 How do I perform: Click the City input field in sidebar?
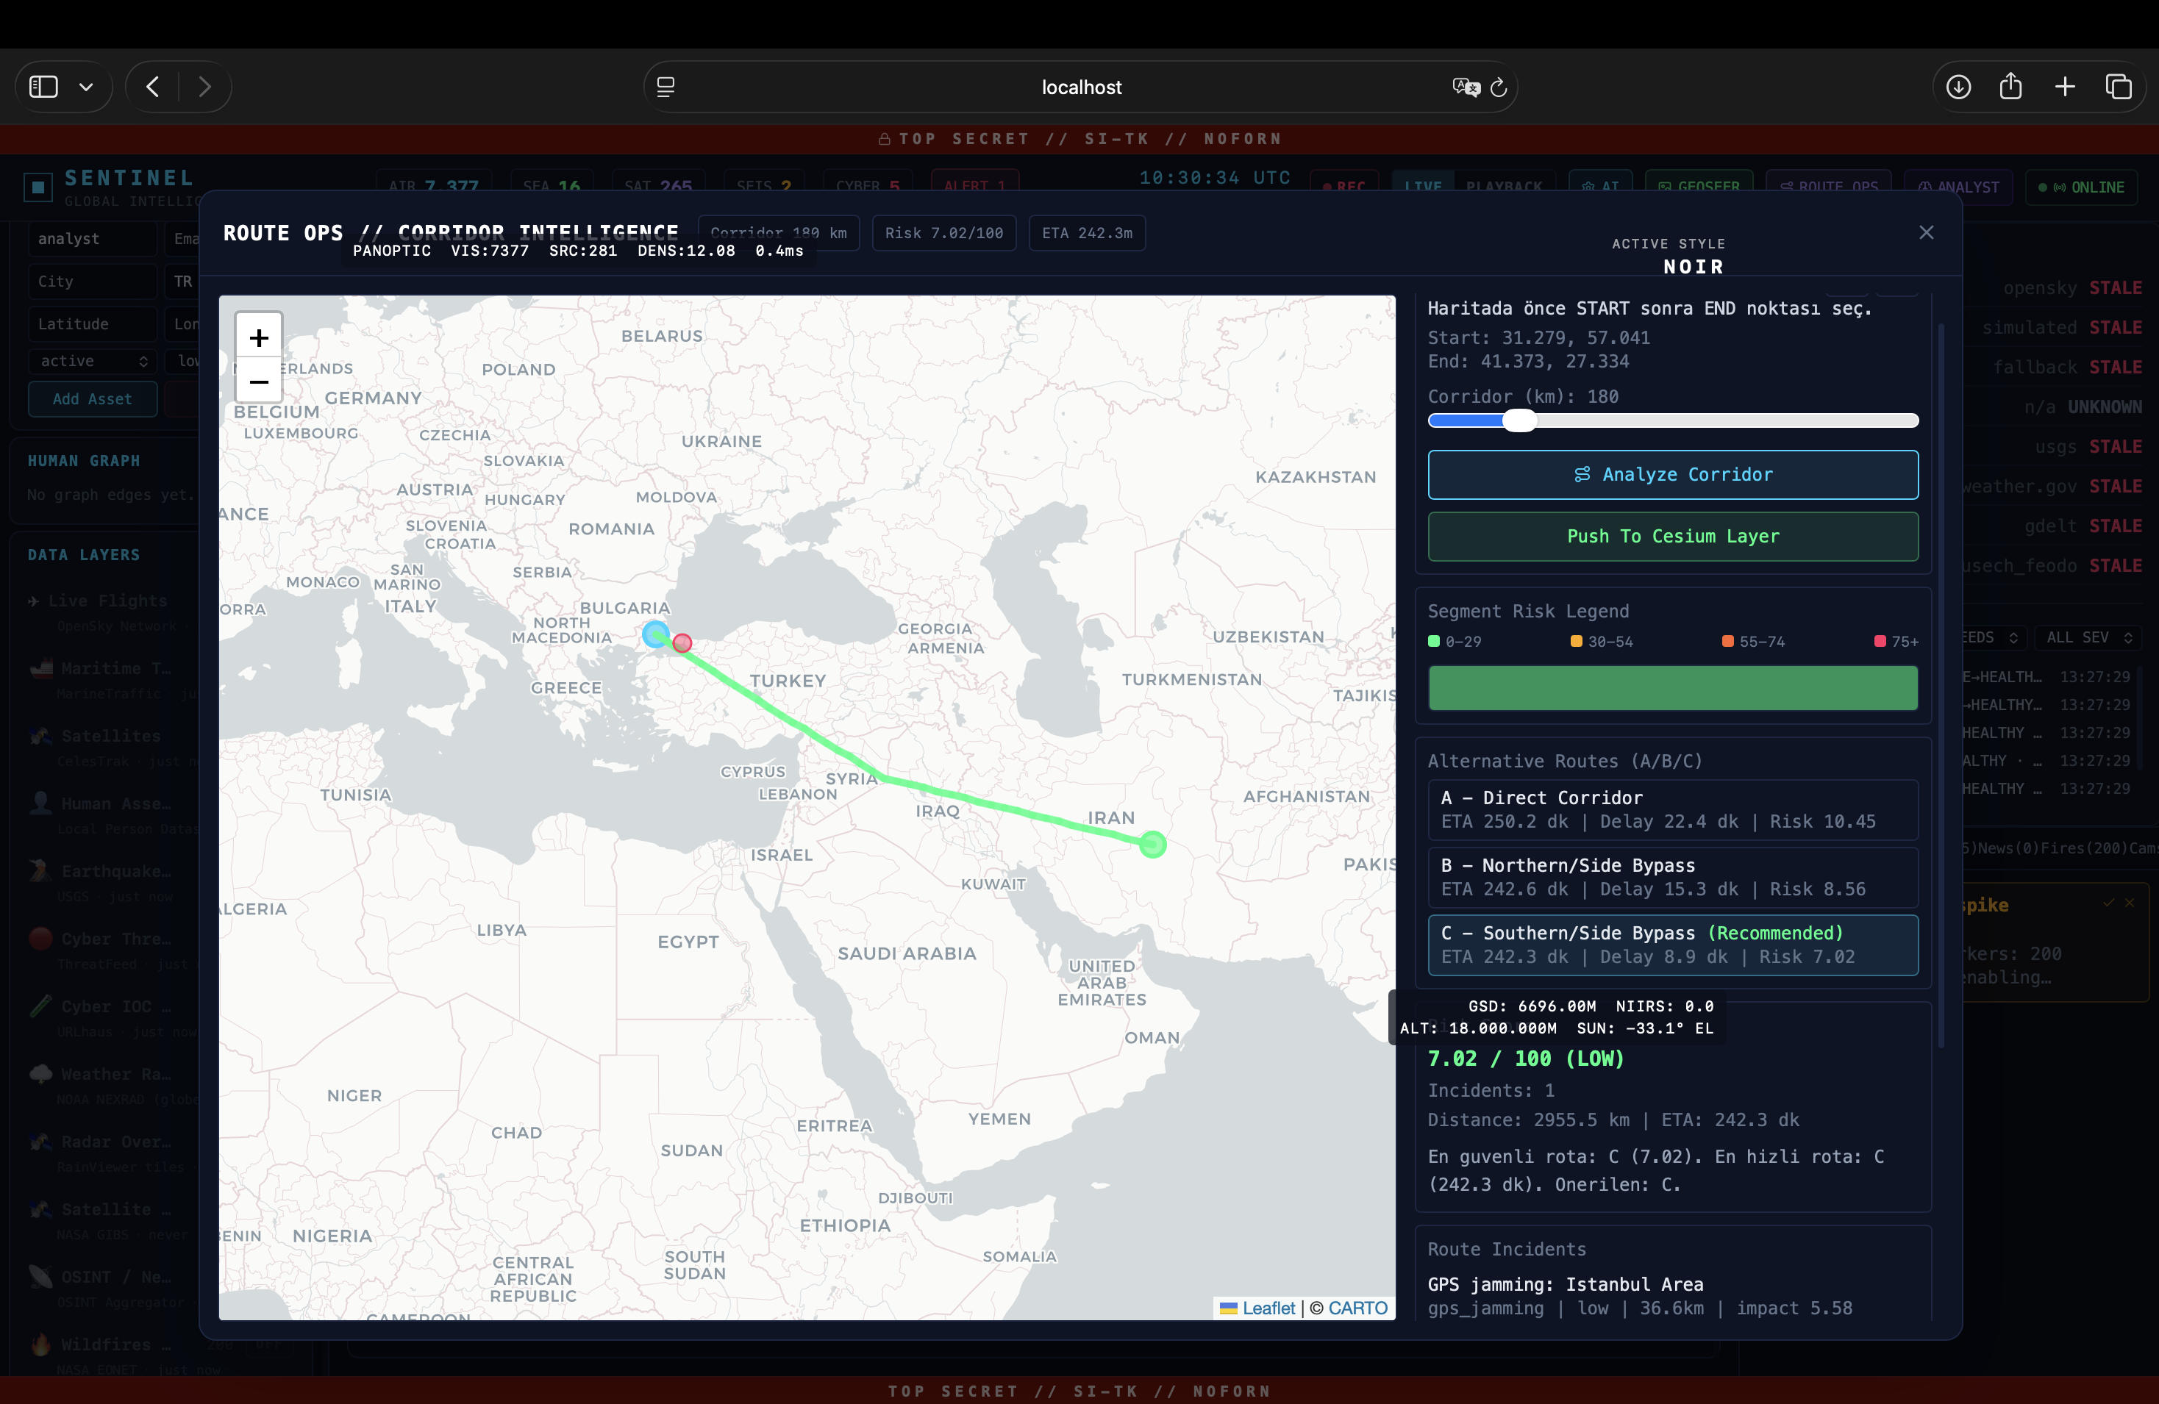tap(92, 281)
